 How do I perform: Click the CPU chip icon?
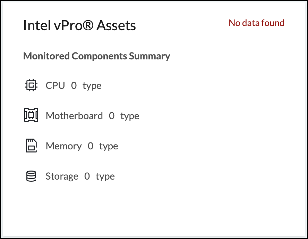pos(31,85)
